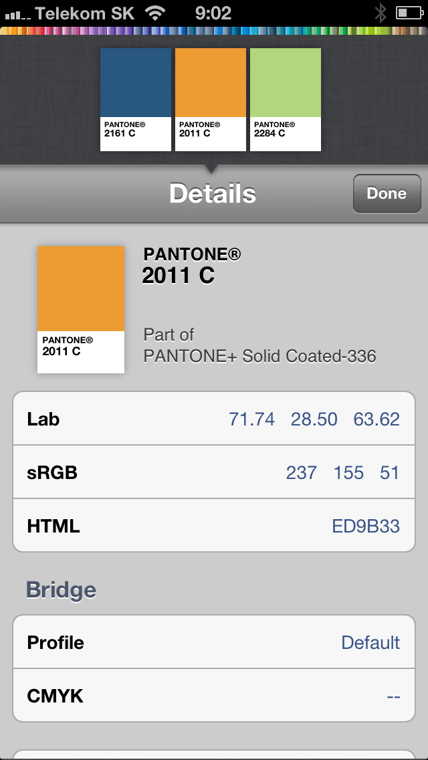Screen dimensions: 428x760
Task: Tap the sRGB values row
Action: tap(214, 472)
